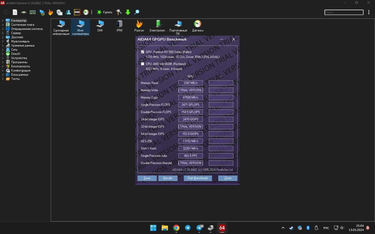375x234 pixels.
Task: Select База данных in the sidebar tree
Action: [x=20, y=75]
